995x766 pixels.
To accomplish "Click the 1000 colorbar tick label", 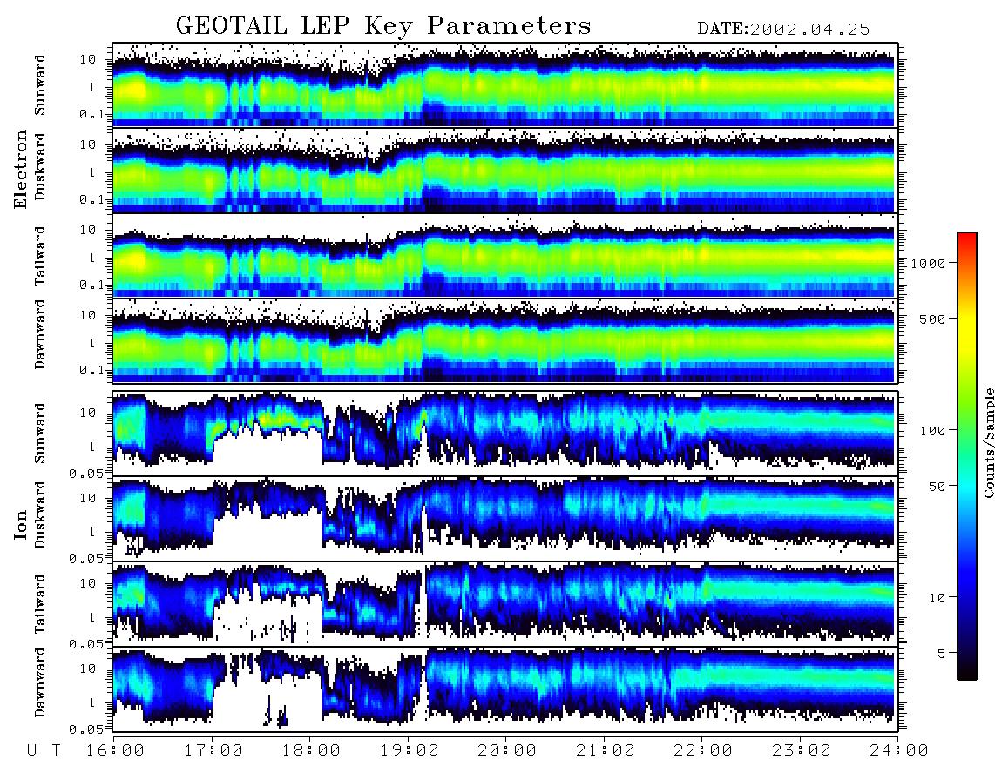I will pos(928,263).
